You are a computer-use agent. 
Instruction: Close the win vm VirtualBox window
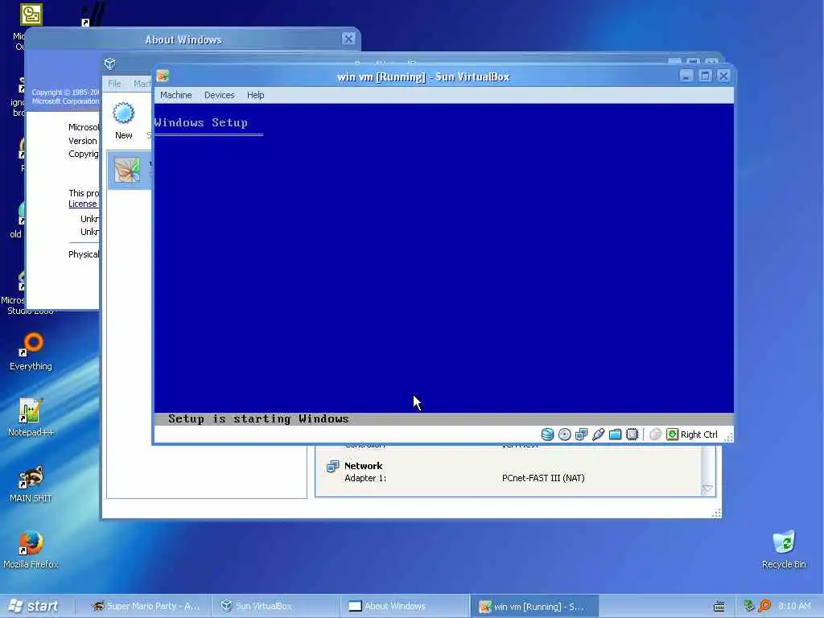coord(723,76)
